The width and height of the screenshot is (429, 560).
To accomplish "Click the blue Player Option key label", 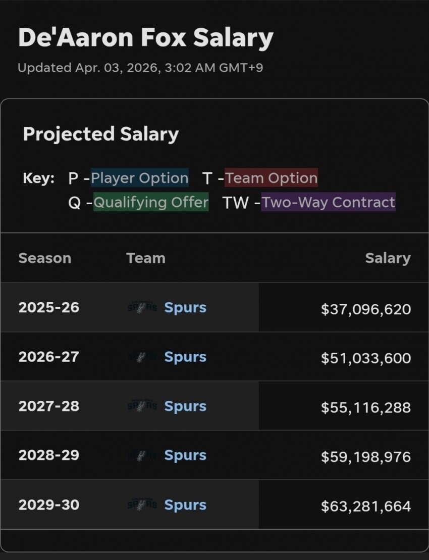I will point(140,178).
